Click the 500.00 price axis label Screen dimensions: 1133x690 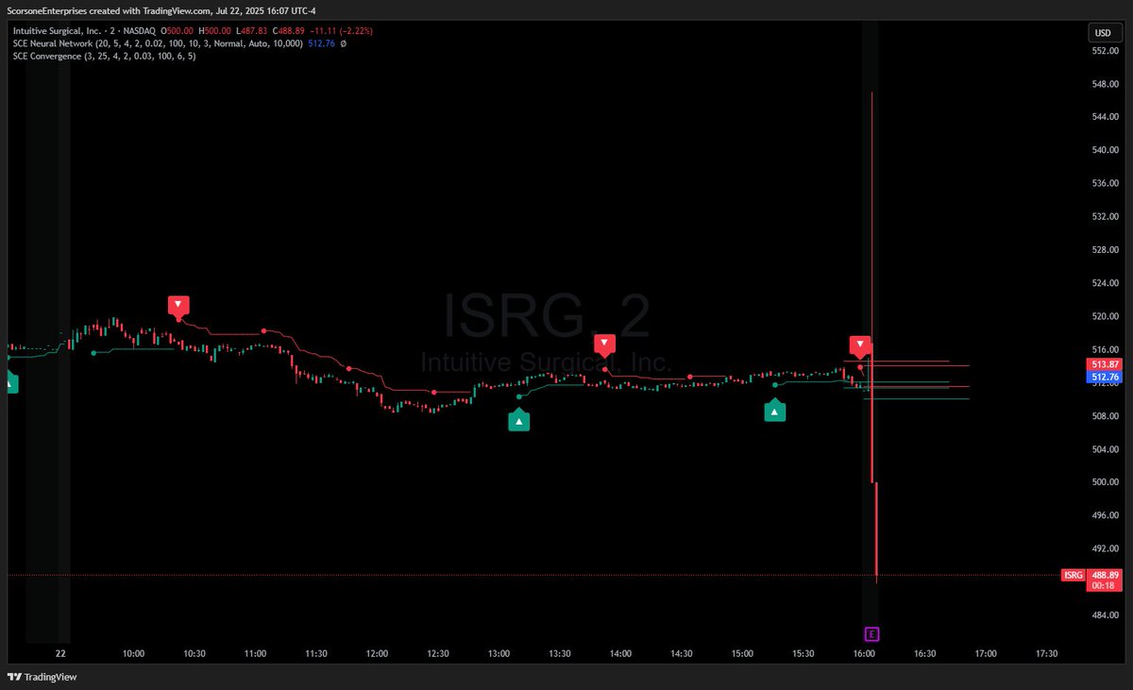1105,482
